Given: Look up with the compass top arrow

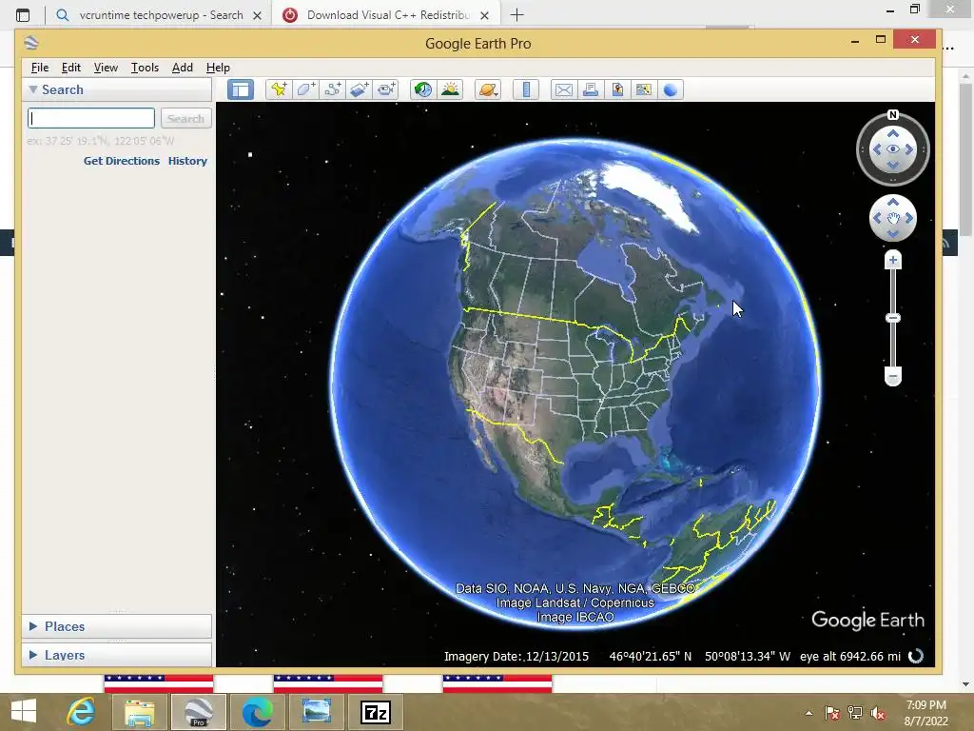Looking at the screenshot, I should click(x=892, y=133).
